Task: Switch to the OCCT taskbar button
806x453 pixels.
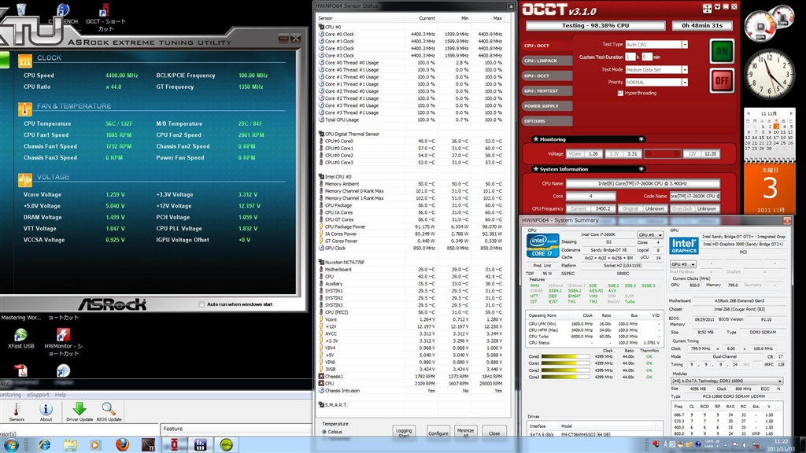Action: coord(175,445)
